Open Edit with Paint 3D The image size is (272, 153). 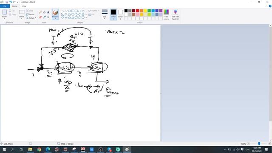tap(175, 14)
